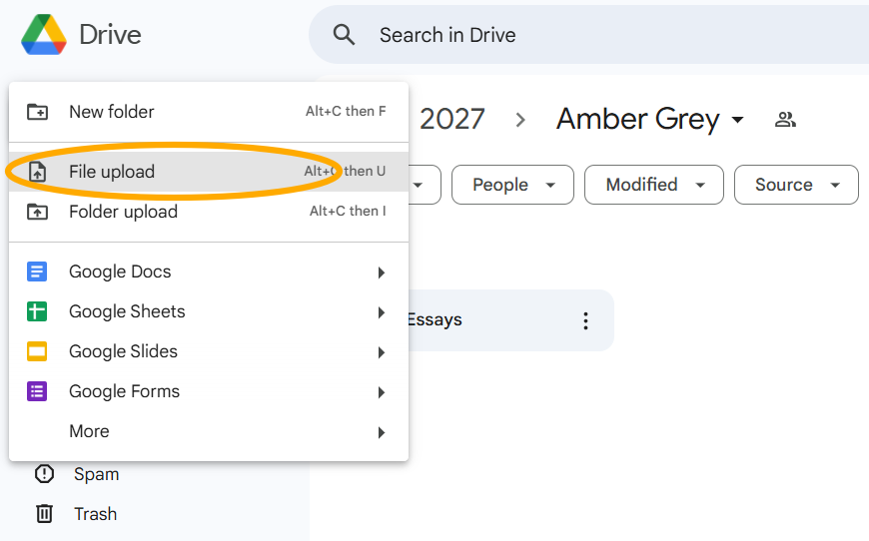Choose File upload from the menu
Viewport: 869px width, 541px height.
point(112,172)
